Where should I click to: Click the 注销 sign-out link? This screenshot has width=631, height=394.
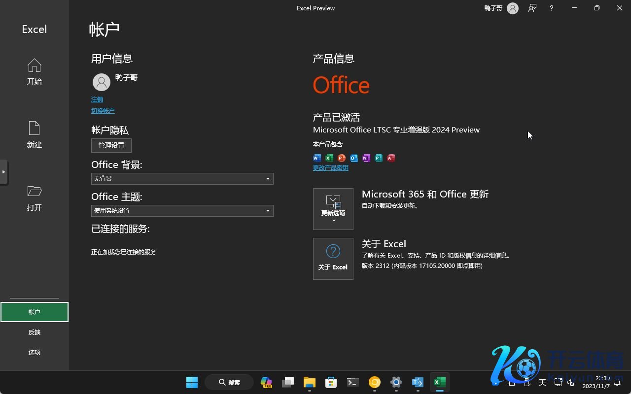(97, 99)
